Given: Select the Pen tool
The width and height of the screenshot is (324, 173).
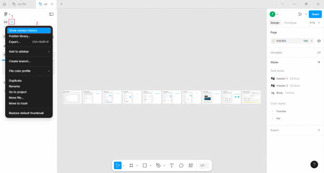Looking at the screenshot, I should (158, 165).
